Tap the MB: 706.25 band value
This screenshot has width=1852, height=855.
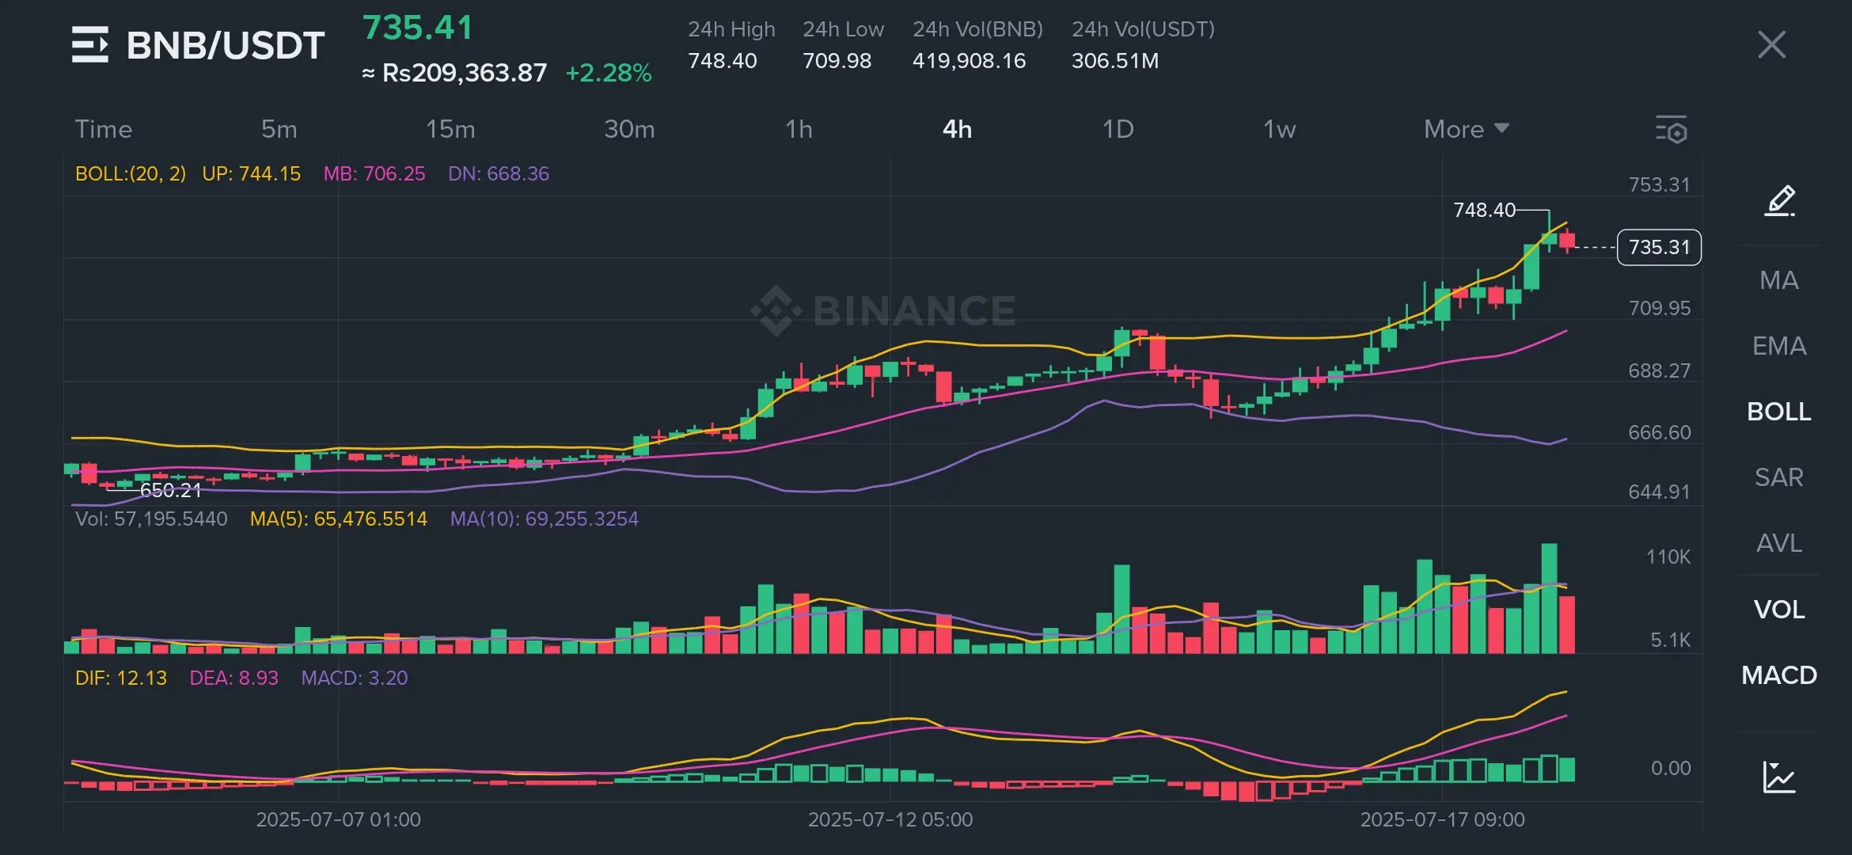pyautogui.click(x=374, y=173)
